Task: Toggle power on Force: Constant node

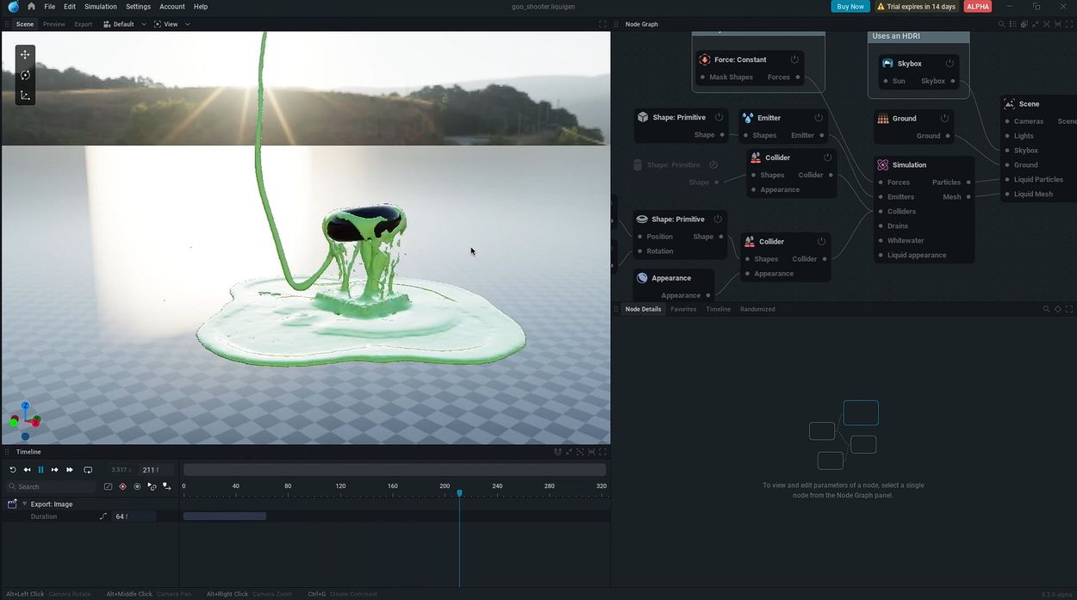Action: 794,59
